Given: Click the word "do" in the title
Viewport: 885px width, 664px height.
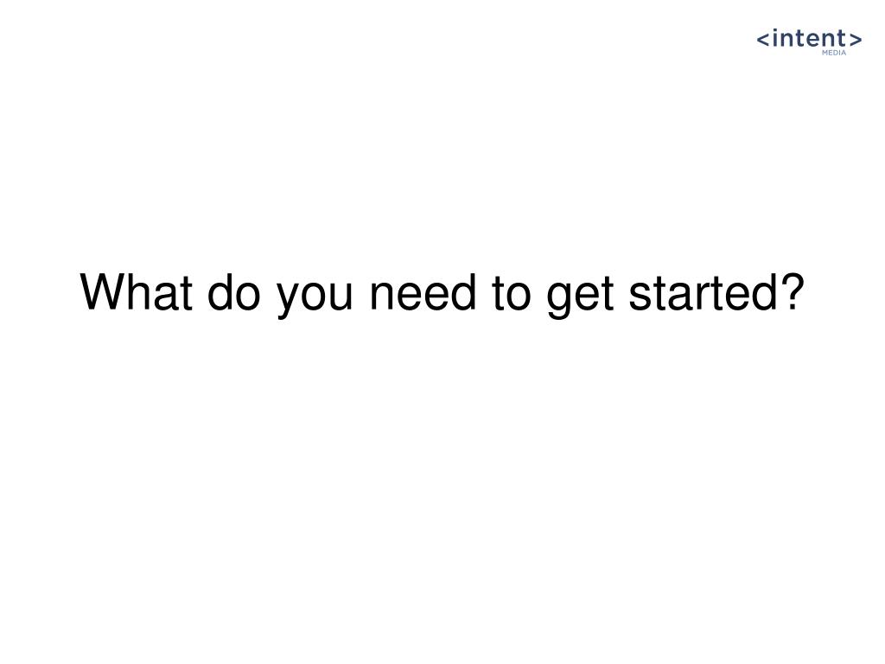Looking at the screenshot, I should [233, 292].
